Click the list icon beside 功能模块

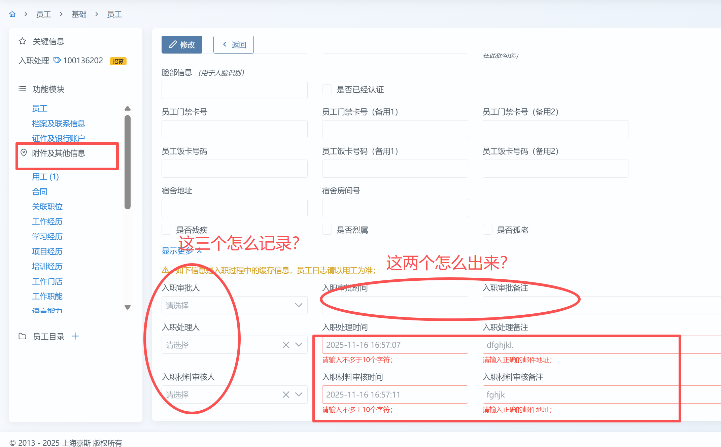(22, 89)
